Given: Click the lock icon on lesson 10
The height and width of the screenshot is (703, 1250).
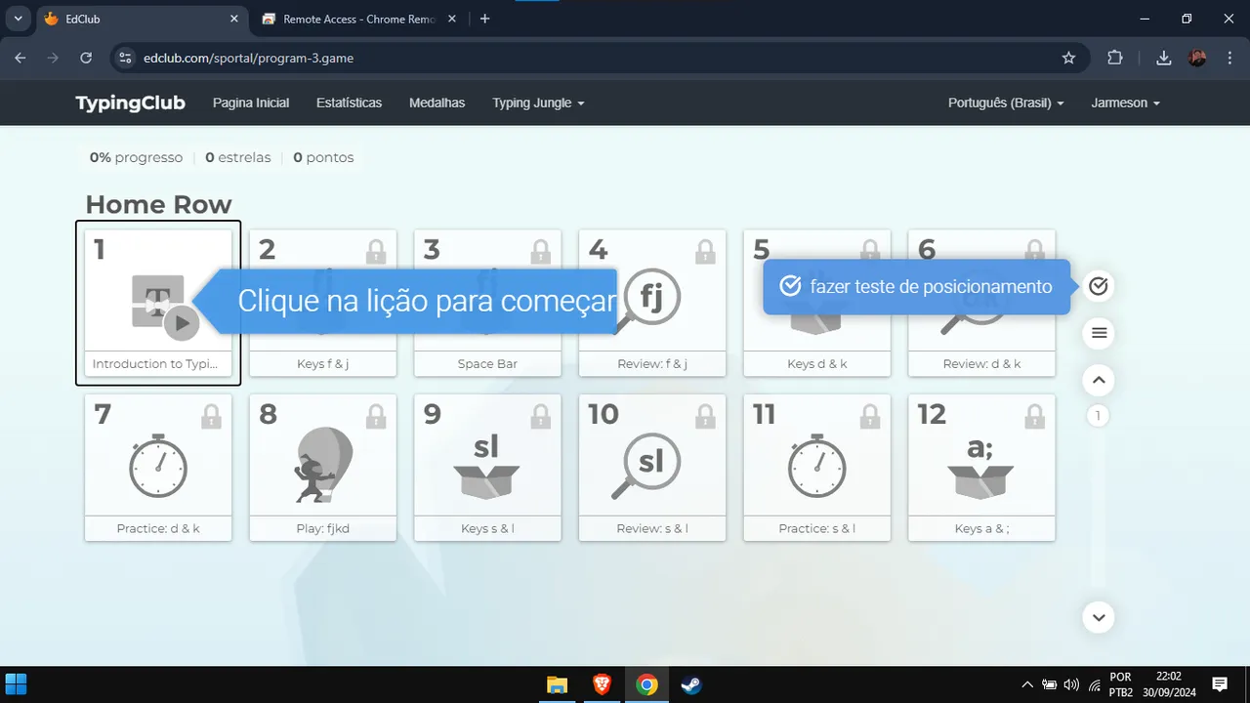Looking at the screenshot, I should point(705,417).
